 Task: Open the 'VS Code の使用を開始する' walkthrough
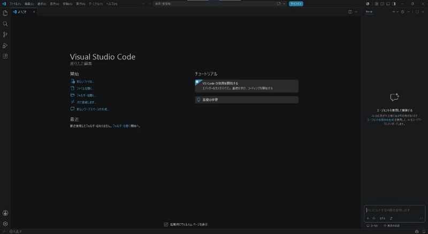pyautogui.click(x=247, y=86)
